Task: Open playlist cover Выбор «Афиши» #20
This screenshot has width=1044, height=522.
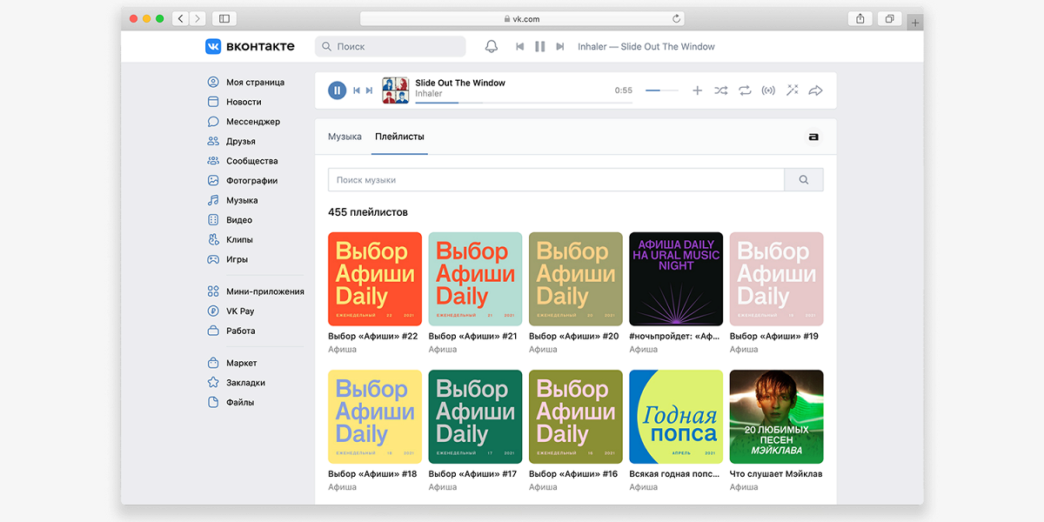Action: (x=576, y=279)
